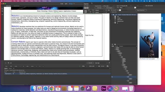The image size is (165, 92).
Task: Click the Etymology link in page nav
Action: click(x=45, y=11)
